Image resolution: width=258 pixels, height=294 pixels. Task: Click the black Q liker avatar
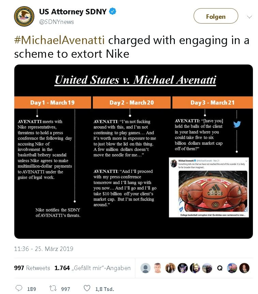[x=220, y=268]
